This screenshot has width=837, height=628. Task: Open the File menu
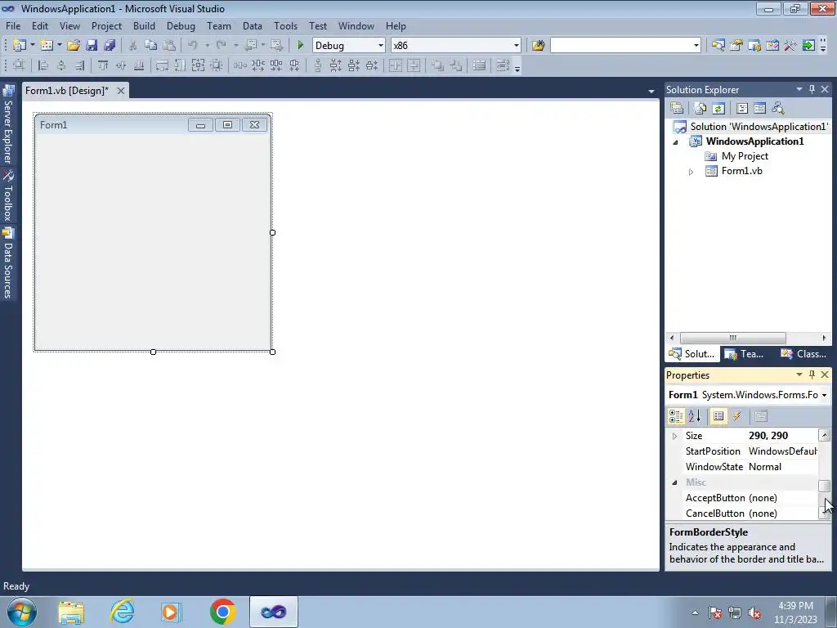point(13,25)
